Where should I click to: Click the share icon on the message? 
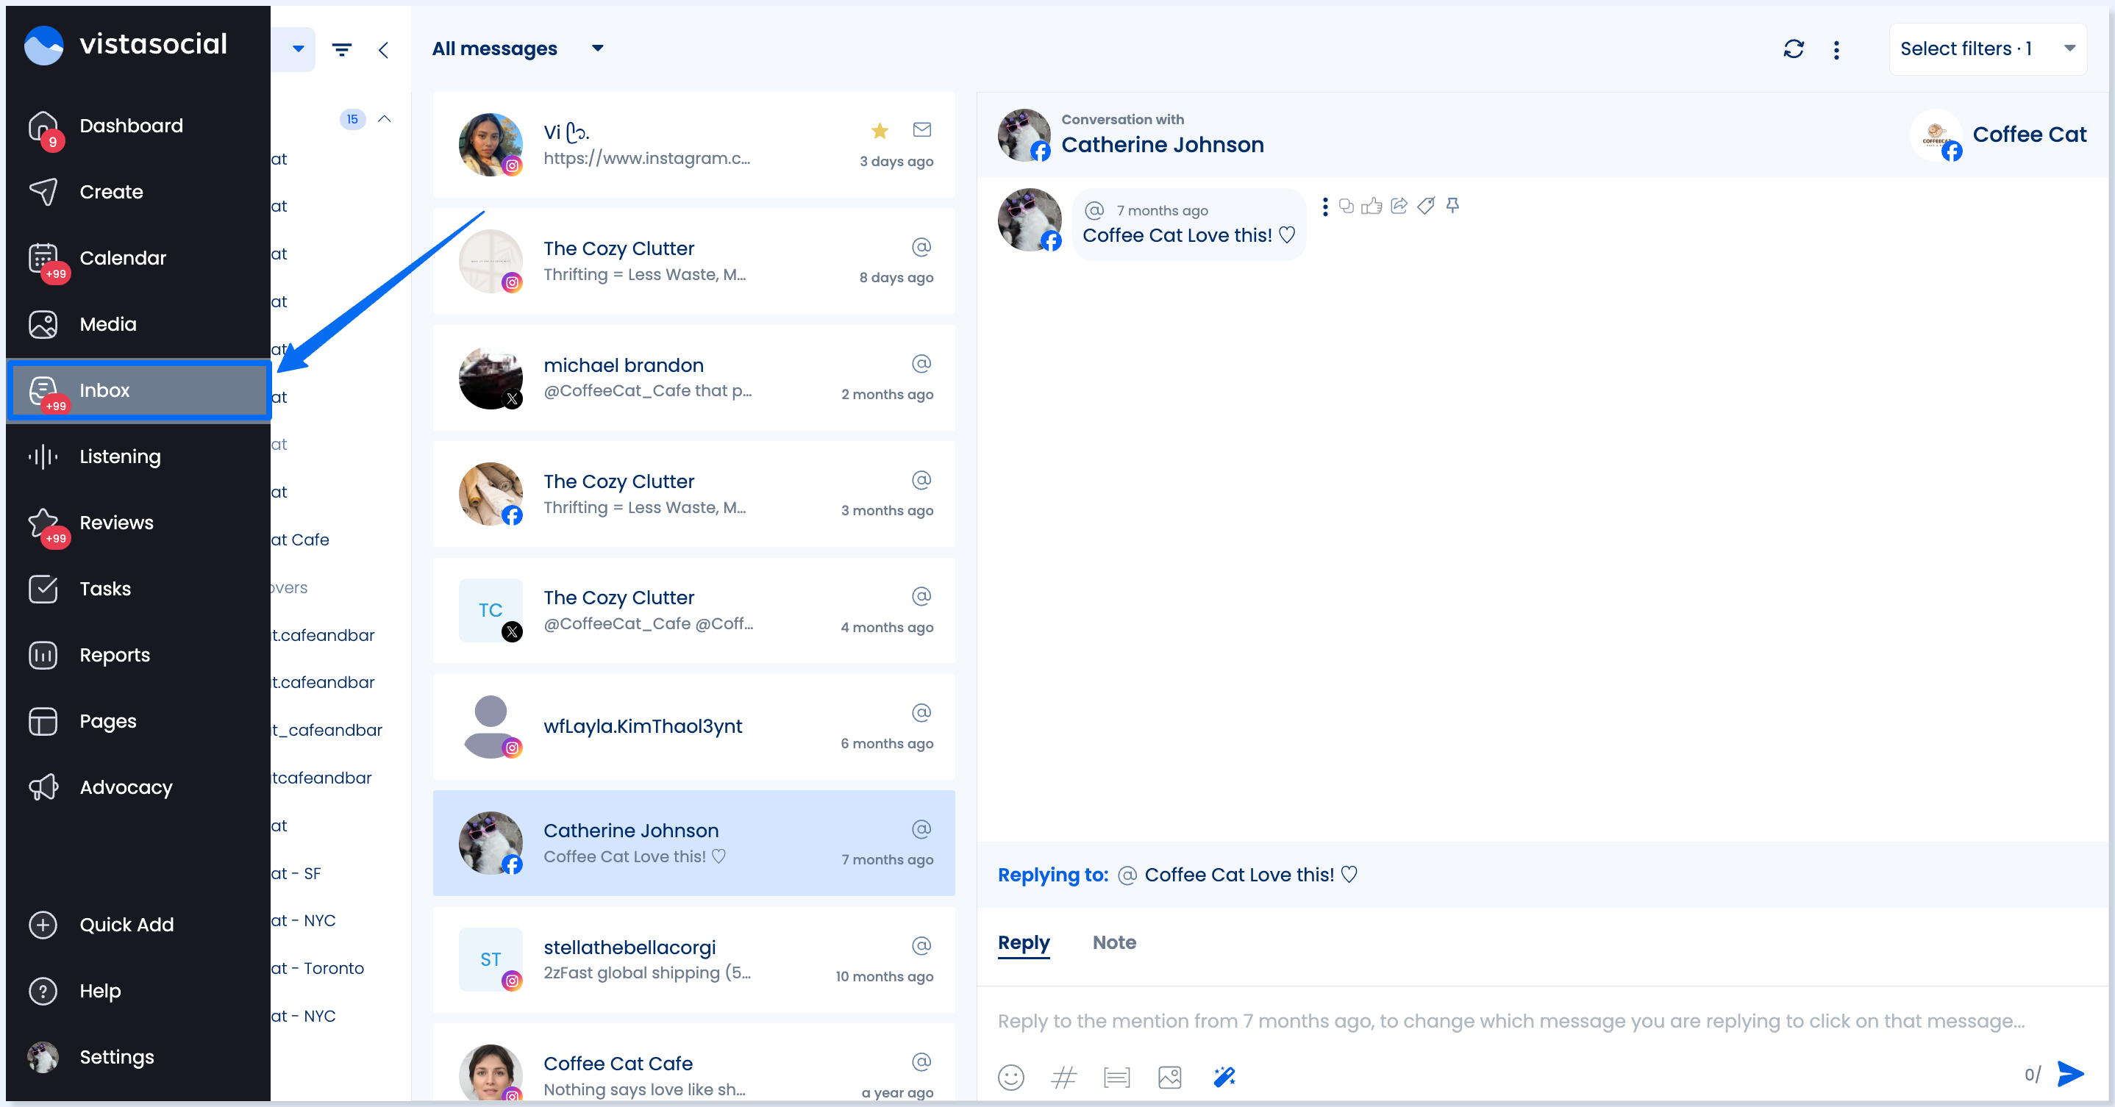click(x=1399, y=206)
